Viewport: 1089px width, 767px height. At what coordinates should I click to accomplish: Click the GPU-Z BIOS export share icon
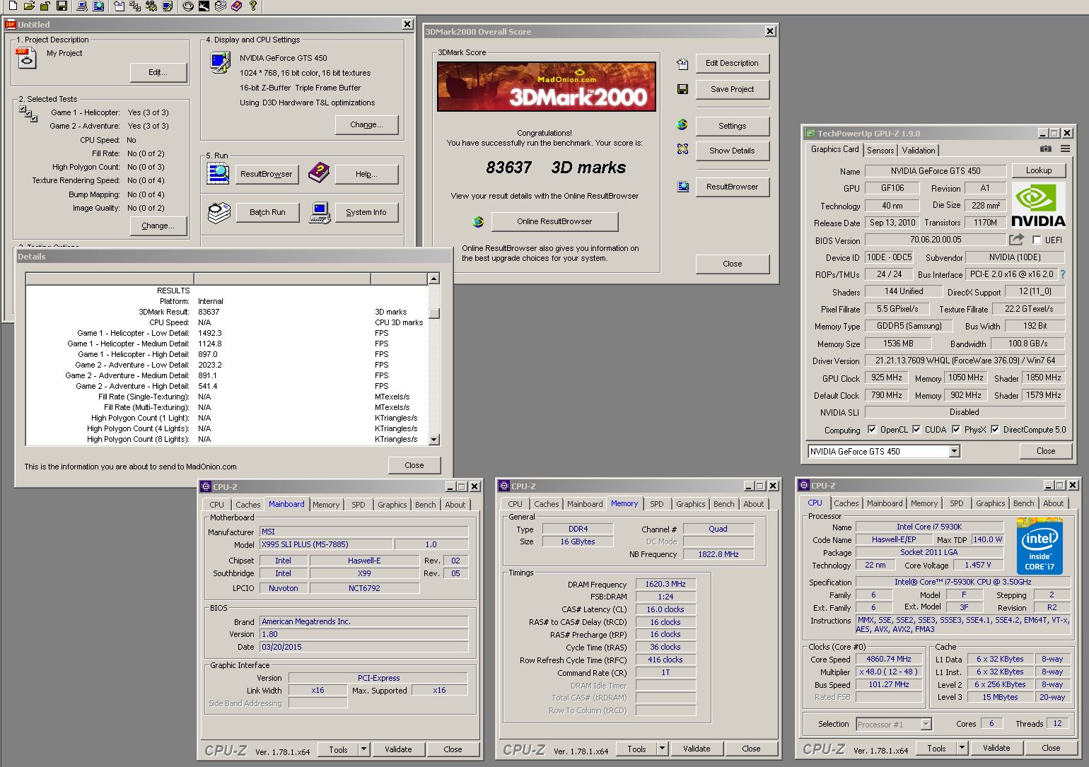click(x=1017, y=240)
